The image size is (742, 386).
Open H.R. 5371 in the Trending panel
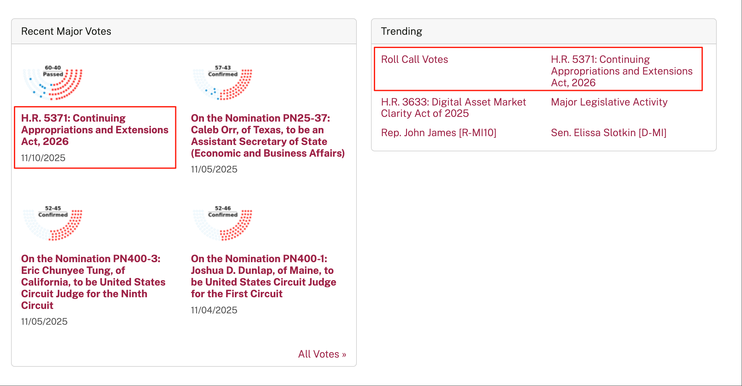click(x=621, y=71)
